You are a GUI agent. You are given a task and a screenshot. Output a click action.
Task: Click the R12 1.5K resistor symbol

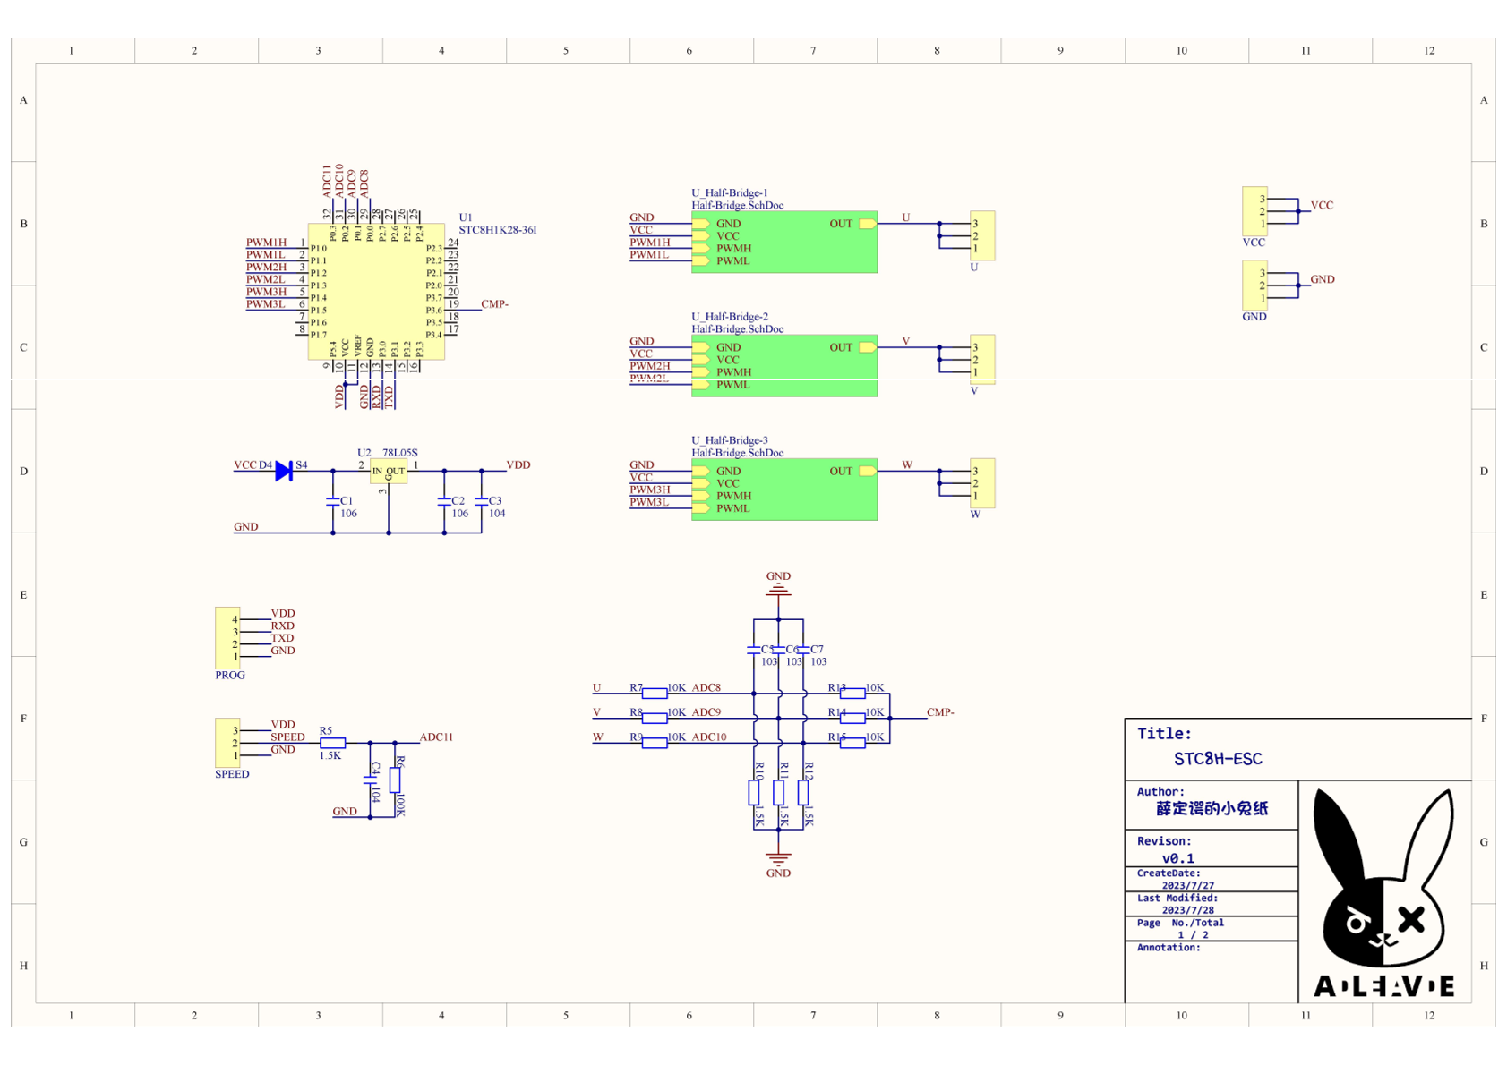803,792
